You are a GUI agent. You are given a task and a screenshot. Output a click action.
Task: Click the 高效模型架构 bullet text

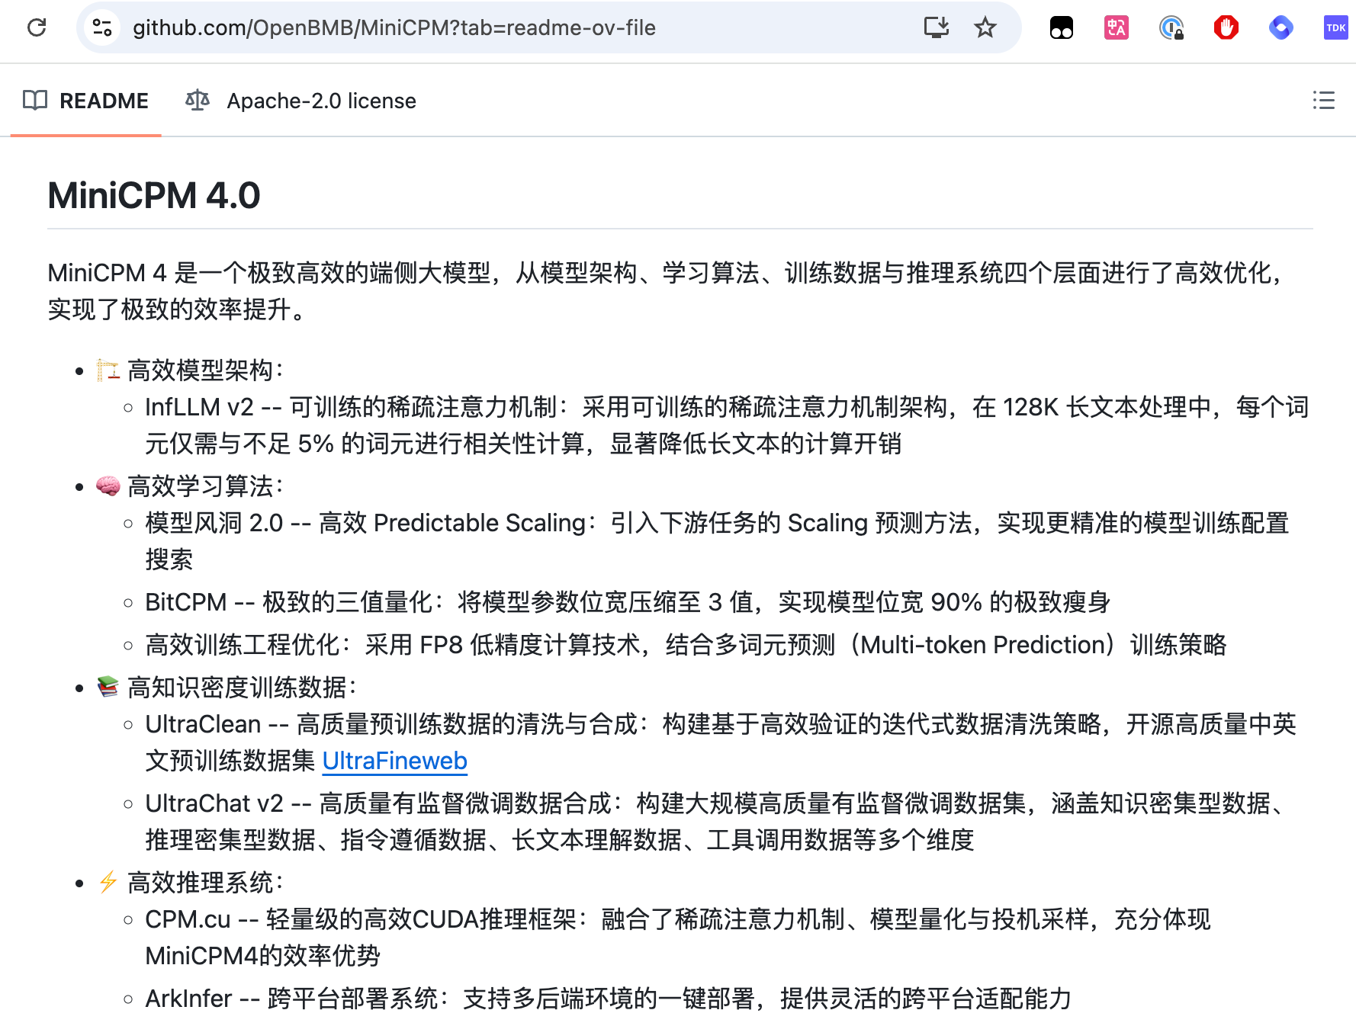pyautogui.click(x=206, y=370)
